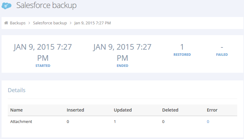
Task: Open the Error count link for Attachment
Action: pyautogui.click(x=208, y=122)
